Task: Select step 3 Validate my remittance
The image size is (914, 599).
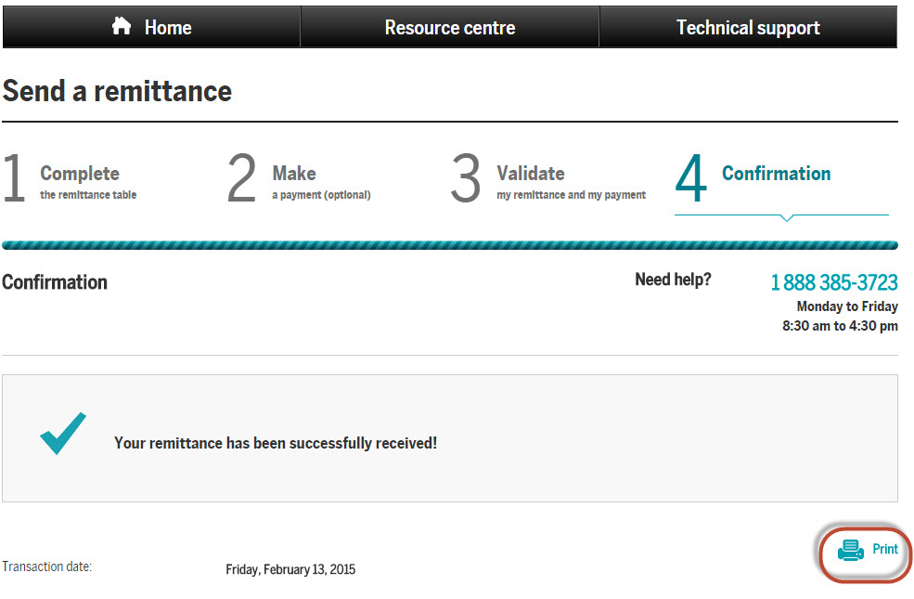Action: click(547, 178)
